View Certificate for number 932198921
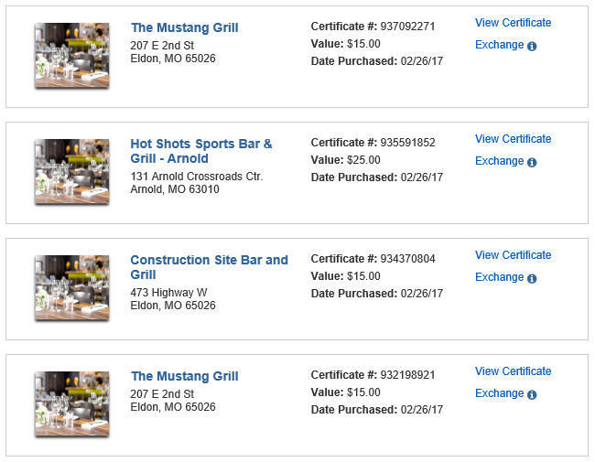595x462 pixels. pos(513,371)
